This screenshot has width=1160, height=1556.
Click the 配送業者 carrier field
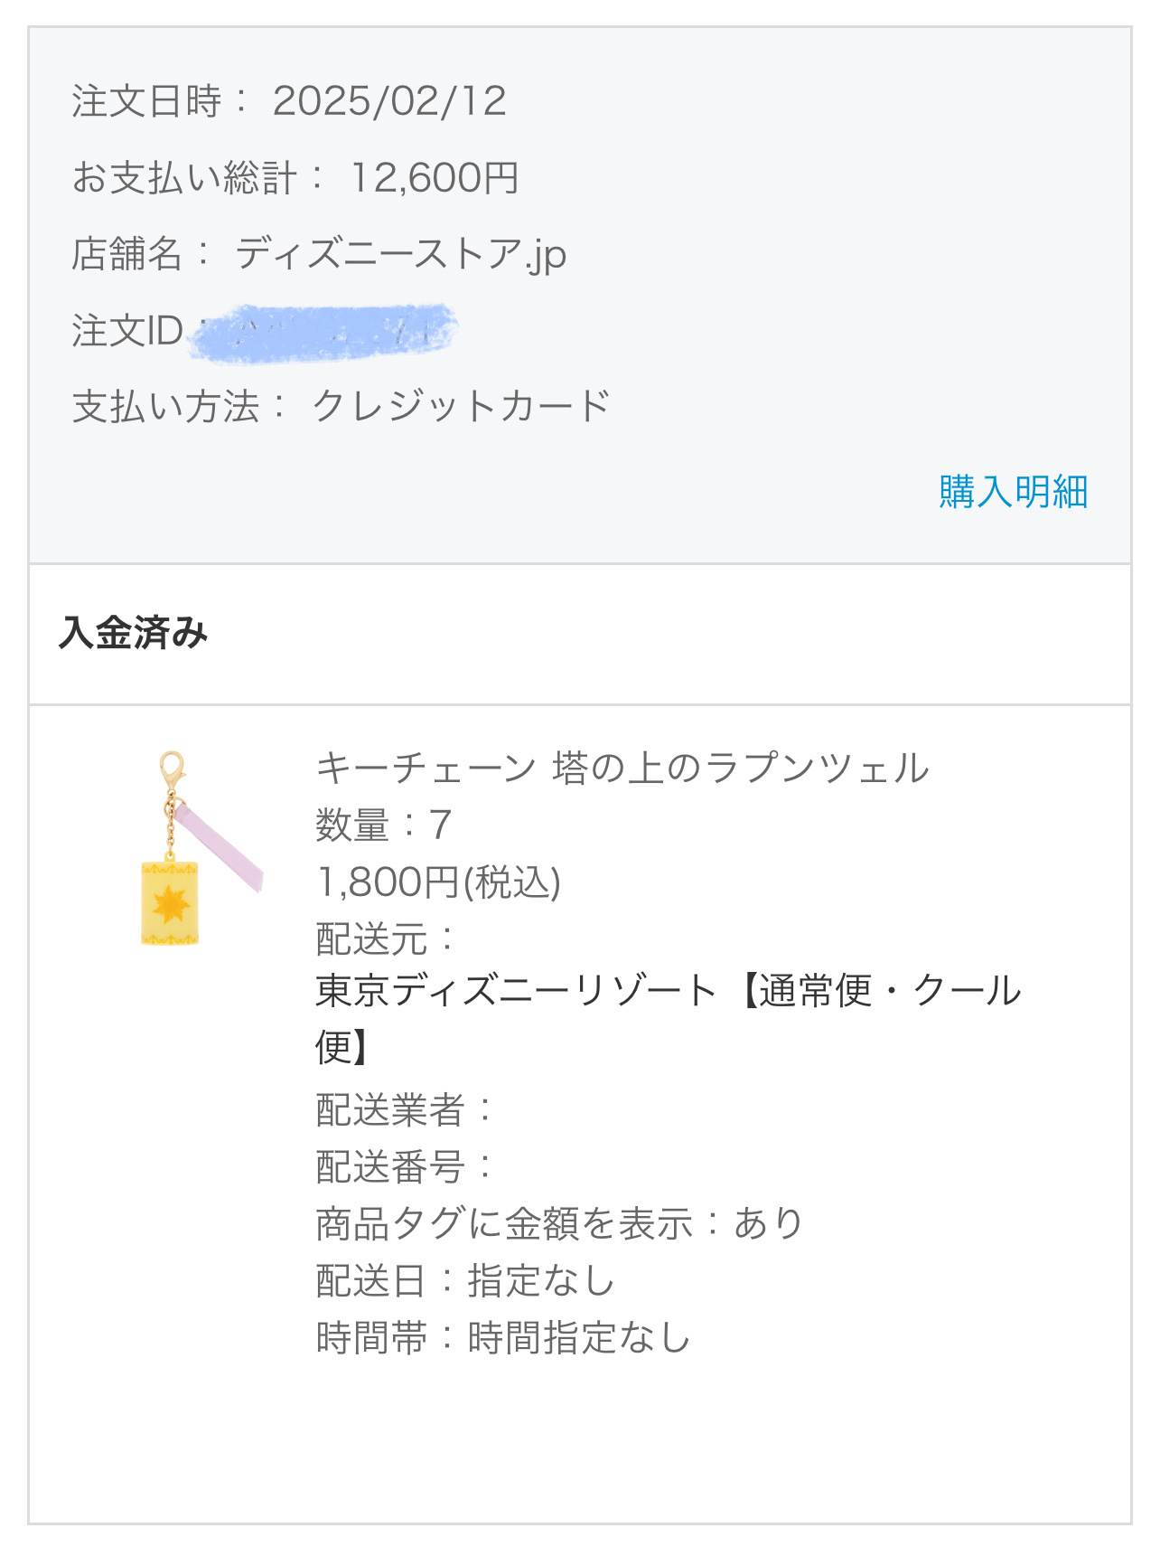(405, 1110)
